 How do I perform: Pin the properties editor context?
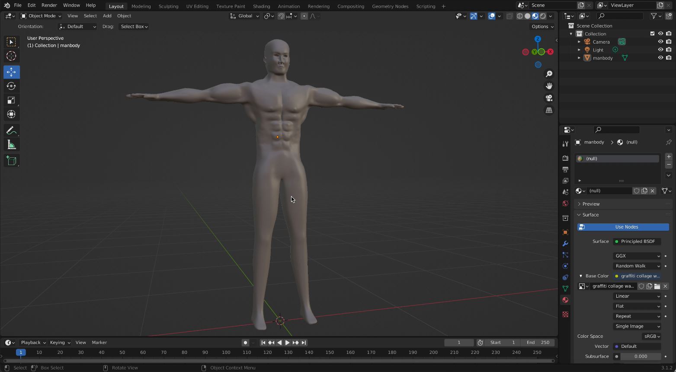[668, 142]
